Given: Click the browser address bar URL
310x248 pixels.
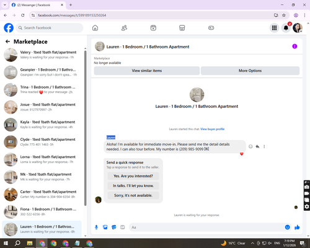Looking at the screenshot, I should pos(72,15).
